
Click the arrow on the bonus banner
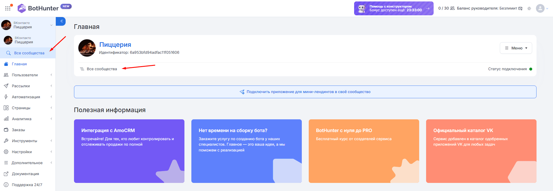coord(428,8)
